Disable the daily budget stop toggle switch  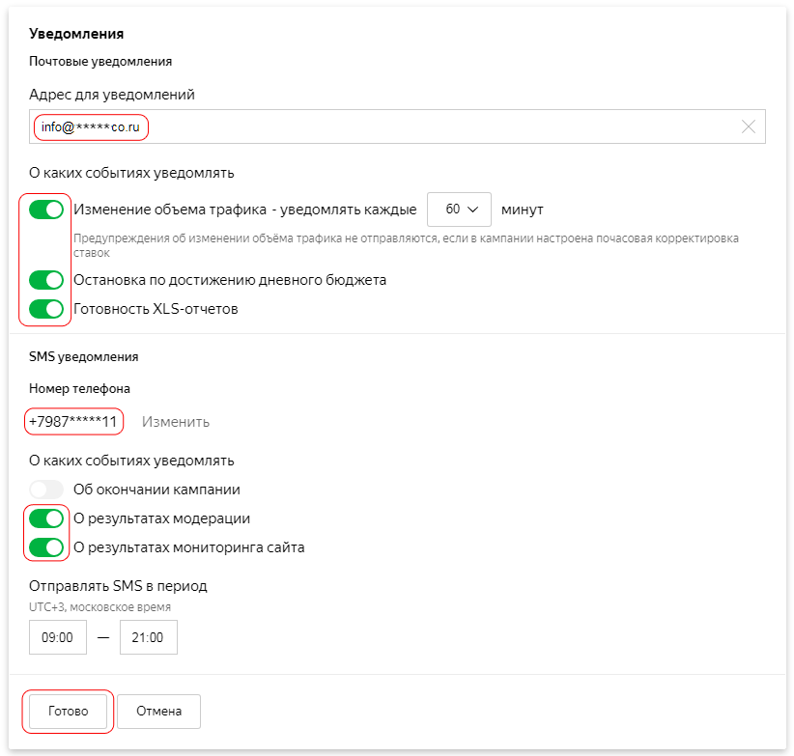point(46,280)
